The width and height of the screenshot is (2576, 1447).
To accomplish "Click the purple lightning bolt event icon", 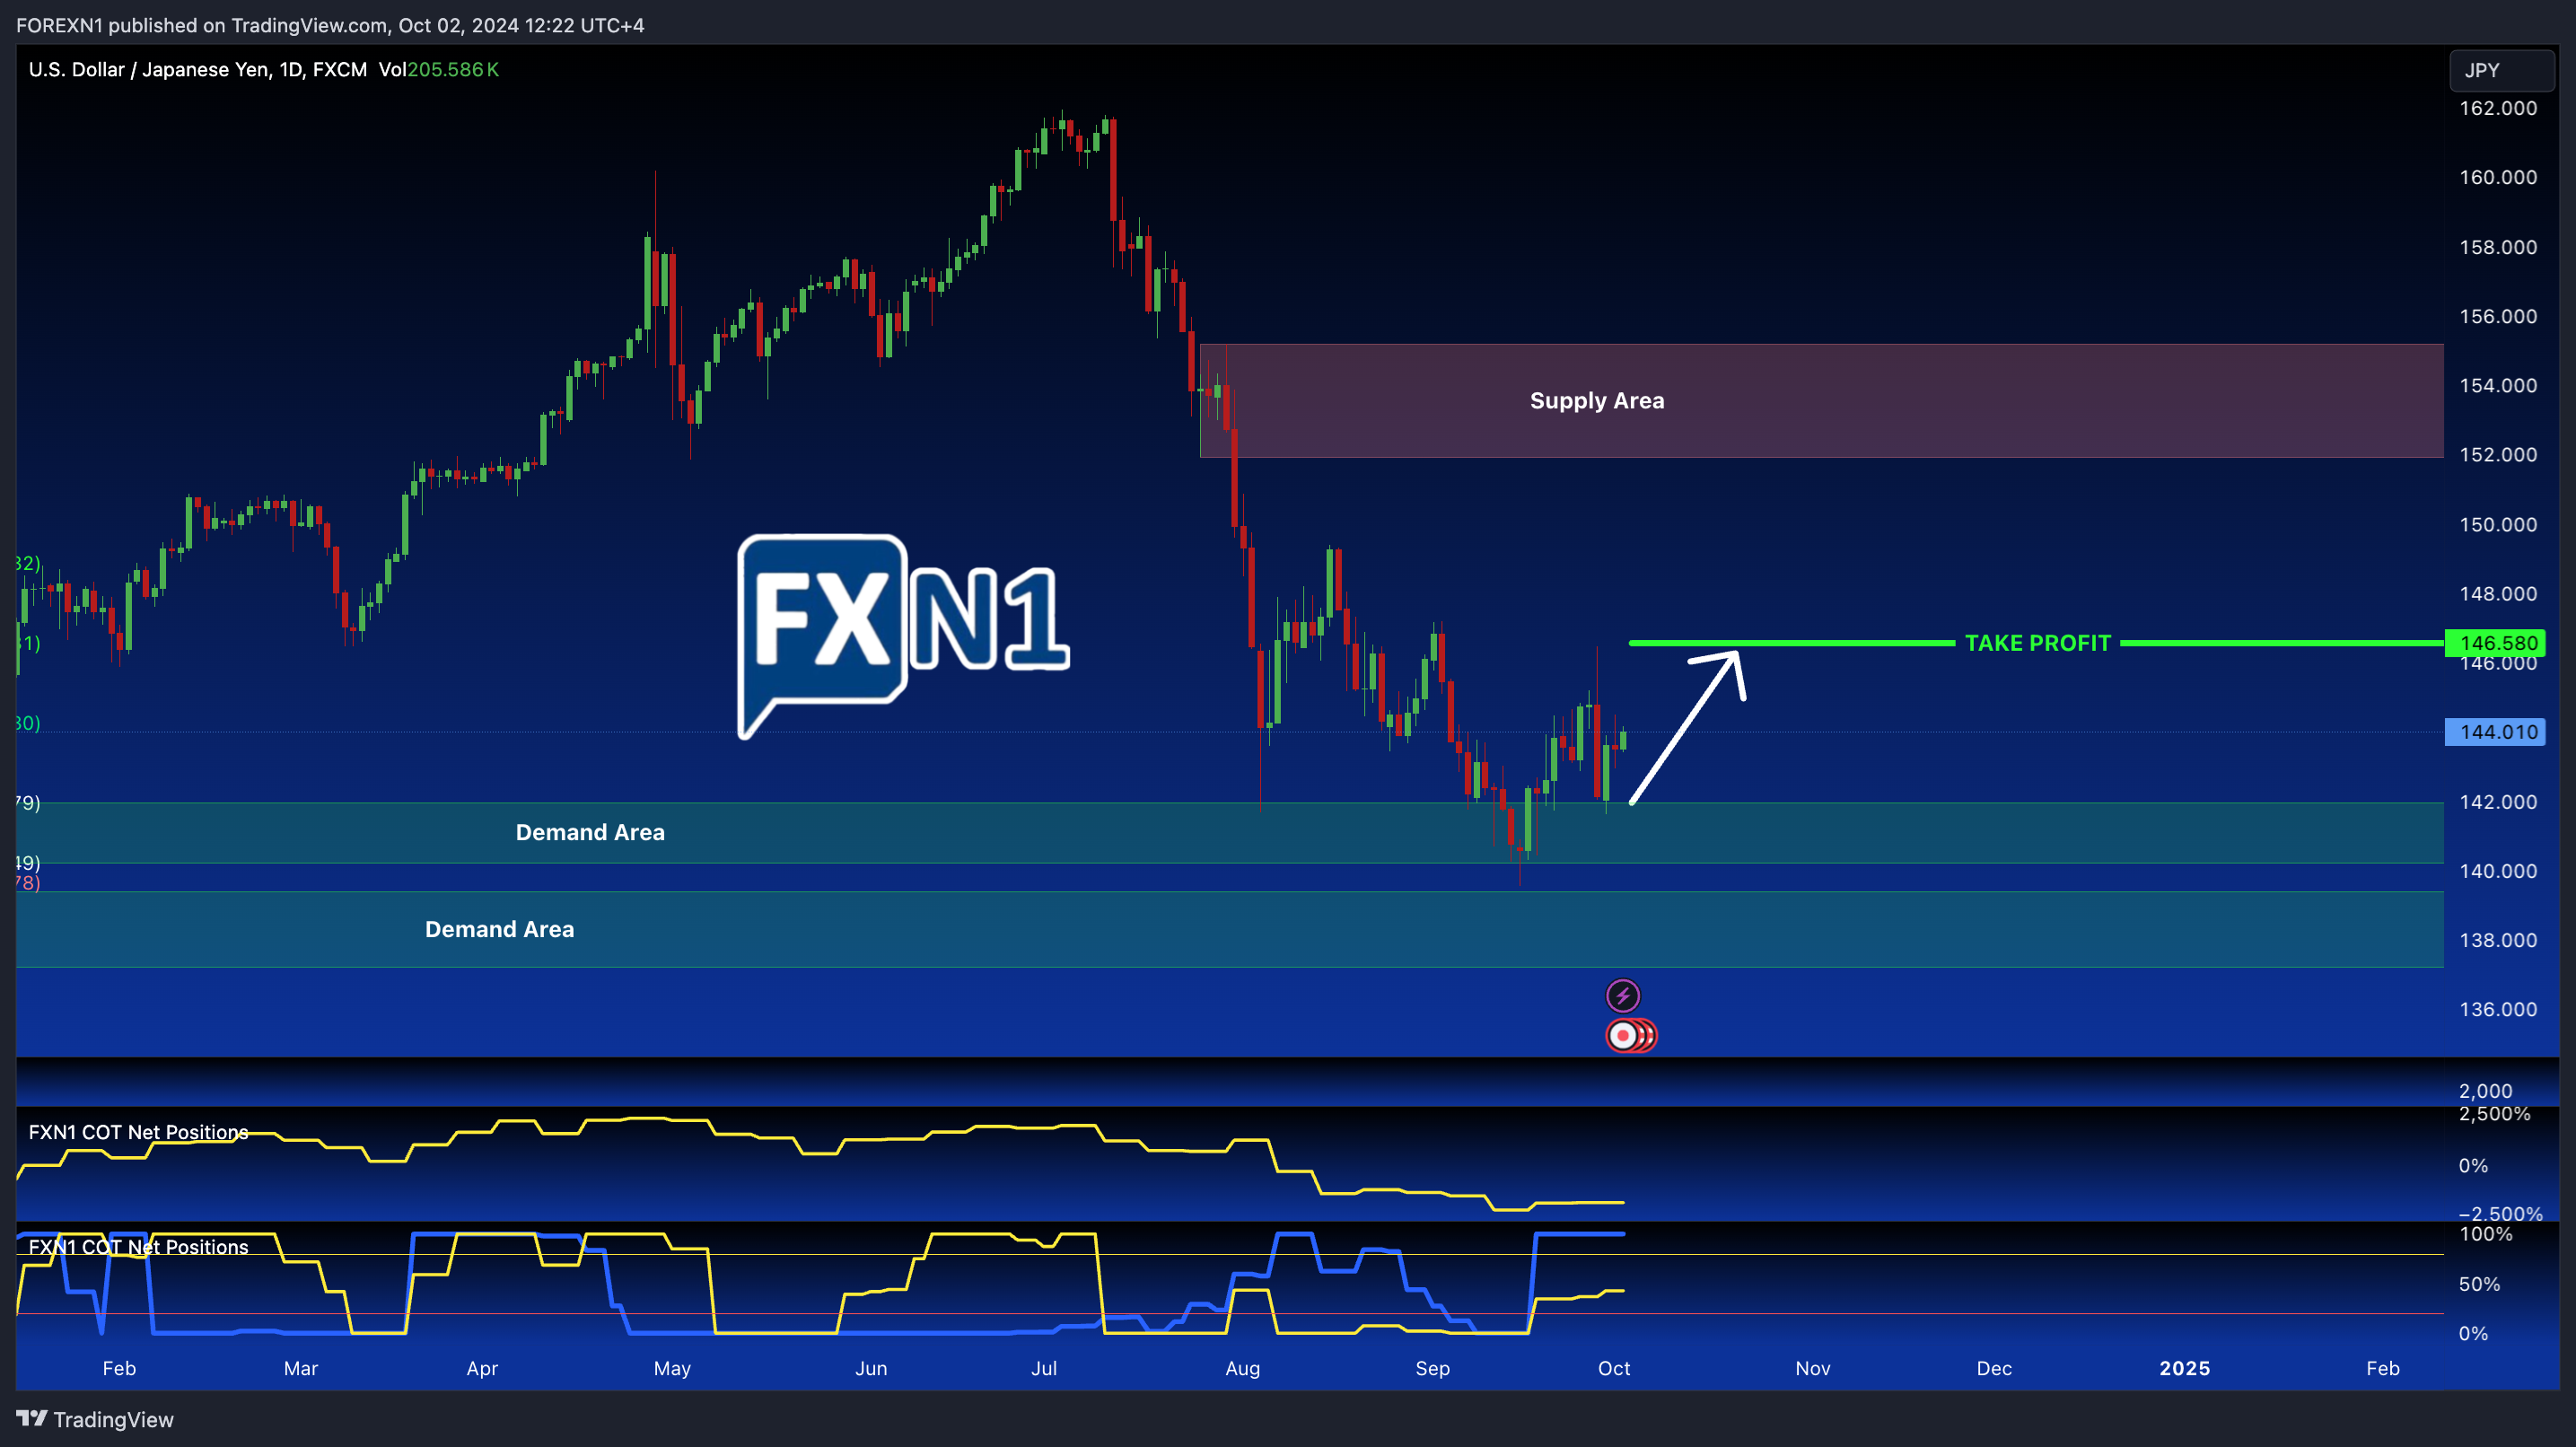I will [1623, 995].
